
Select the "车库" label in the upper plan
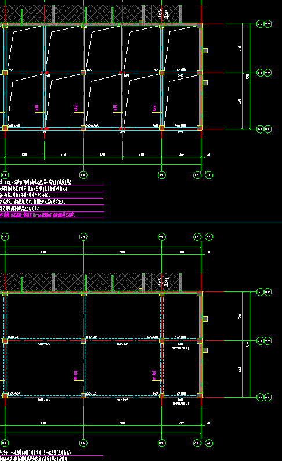[x=163, y=14]
